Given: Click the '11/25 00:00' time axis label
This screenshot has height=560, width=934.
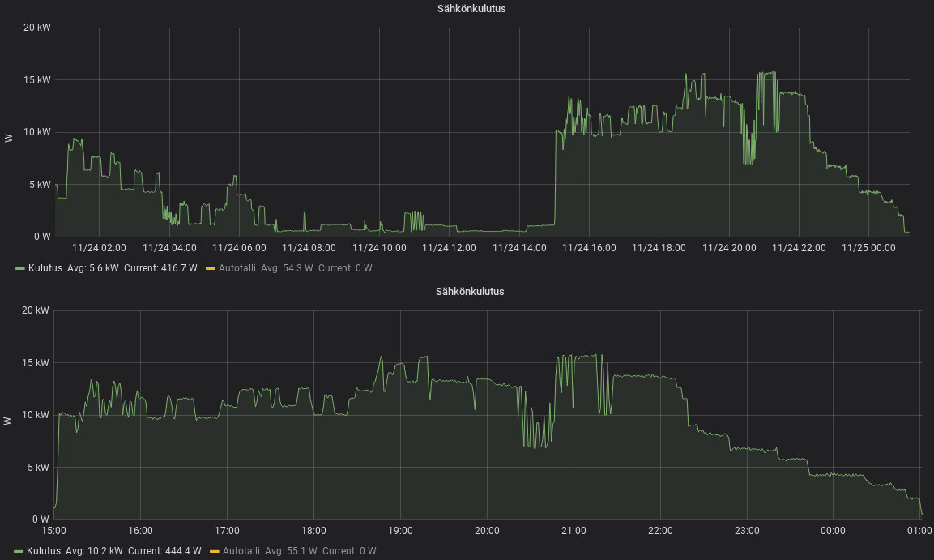Looking at the screenshot, I should [x=868, y=249].
